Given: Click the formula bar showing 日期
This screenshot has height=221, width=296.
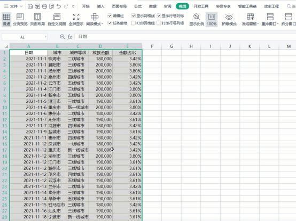Looking at the screenshot, I should [x=185, y=37].
